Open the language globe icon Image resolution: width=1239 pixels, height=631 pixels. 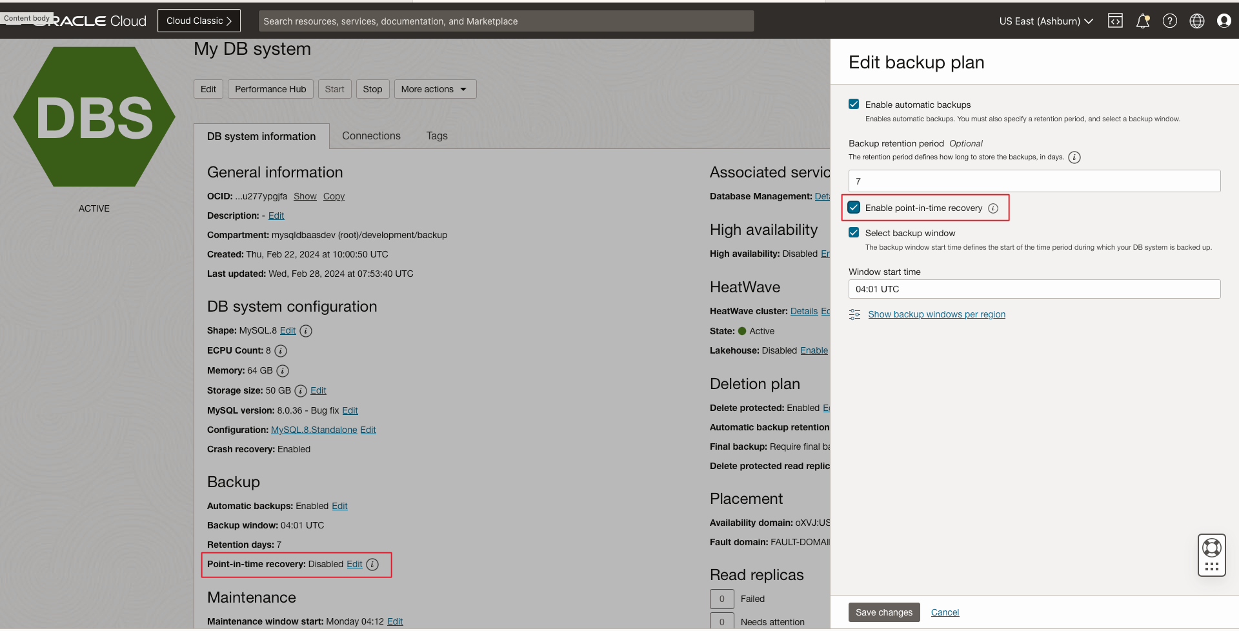tap(1197, 21)
